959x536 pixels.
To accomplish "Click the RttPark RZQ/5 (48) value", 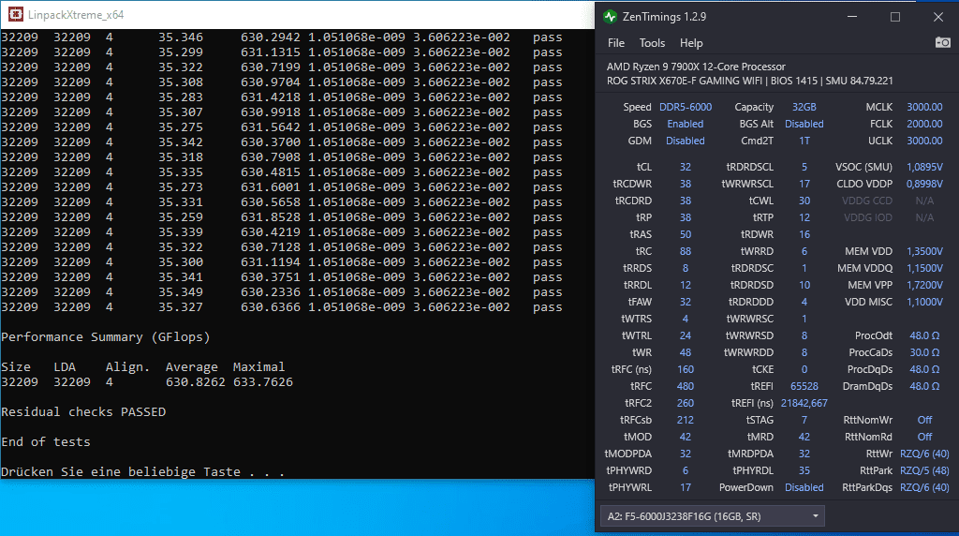I will (924, 470).
